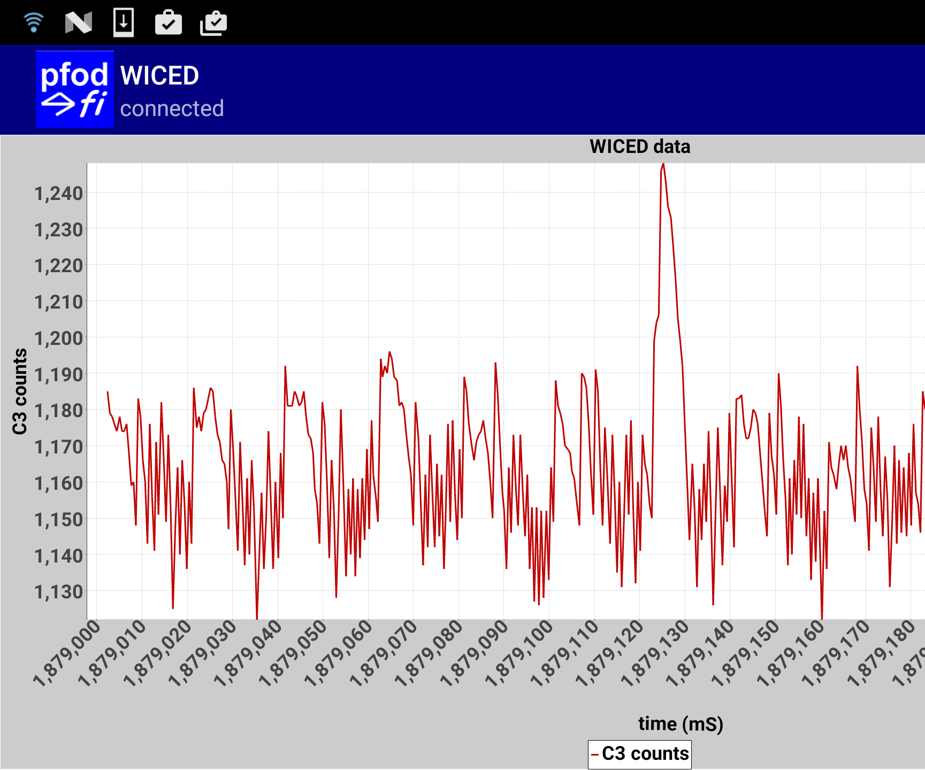Screen dimensions: 925x770
Task: Tap the first briefcase checkmark icon
Action: [x=169, y=22]
